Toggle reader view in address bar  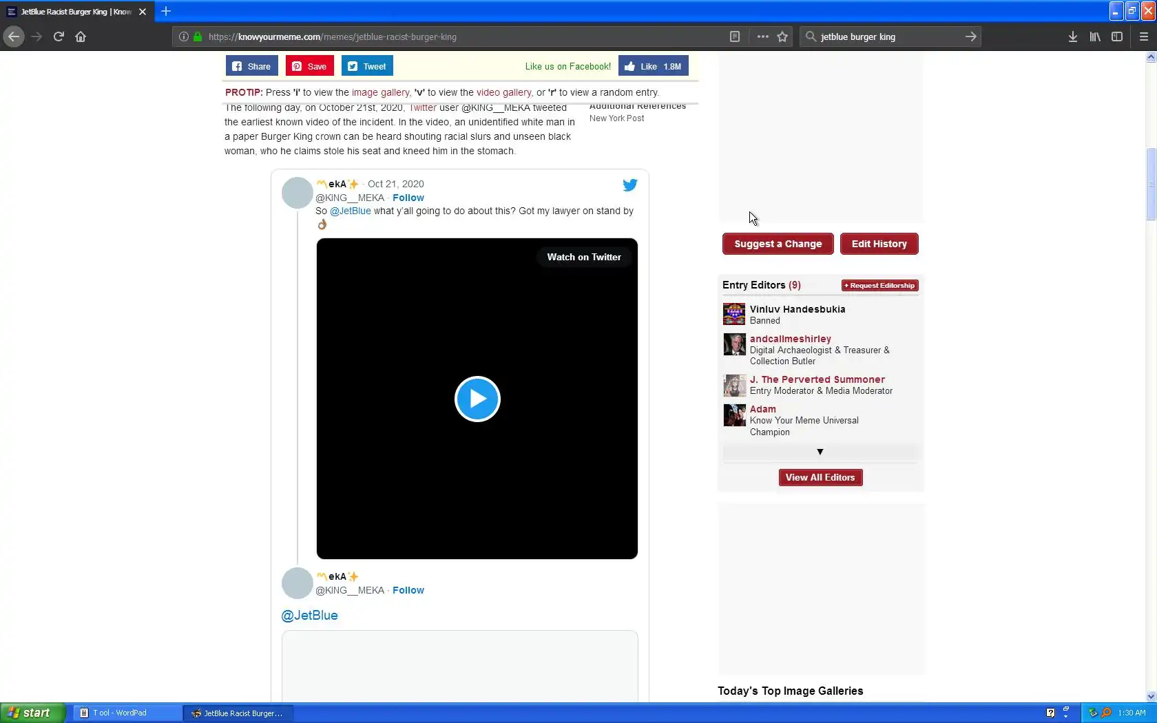point(735,36)
